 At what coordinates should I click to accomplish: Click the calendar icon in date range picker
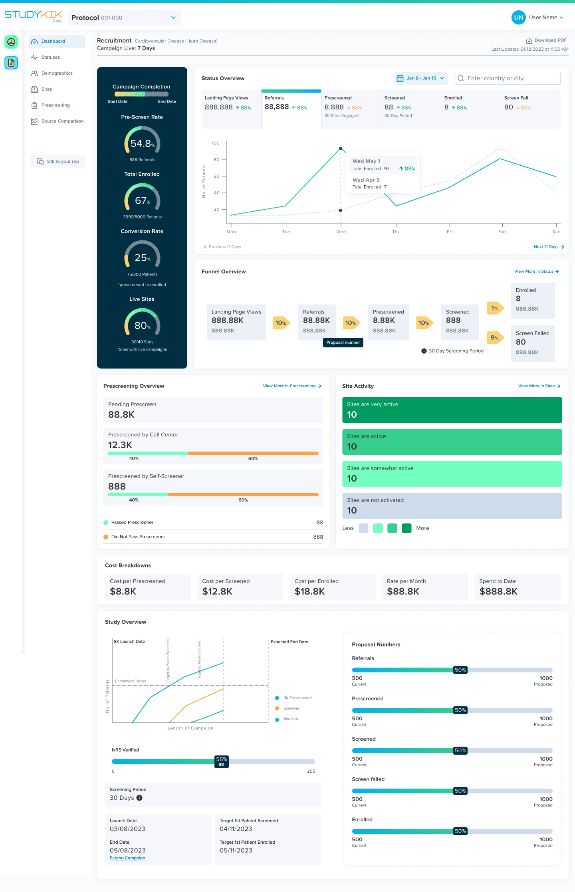[x=400, y=78]
